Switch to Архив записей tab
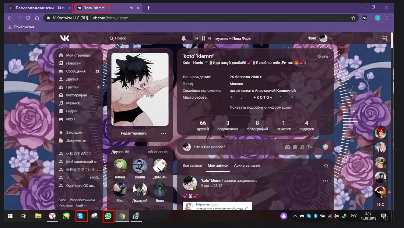 [247, 165]
